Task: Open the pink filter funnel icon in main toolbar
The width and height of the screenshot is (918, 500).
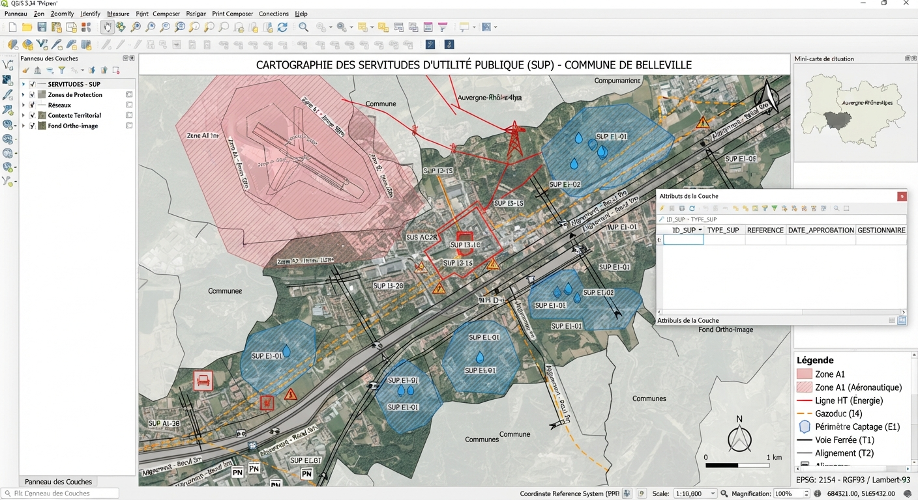Action: (443, 27)
